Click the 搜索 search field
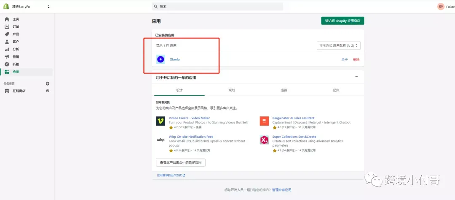The width and height of the screenshot is (455, 200). [217, 6]
